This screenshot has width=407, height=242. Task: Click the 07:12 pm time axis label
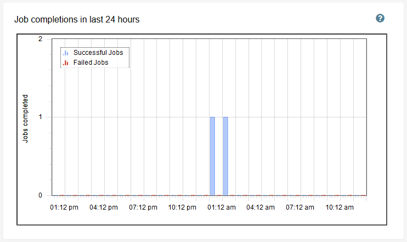[143, 207]
